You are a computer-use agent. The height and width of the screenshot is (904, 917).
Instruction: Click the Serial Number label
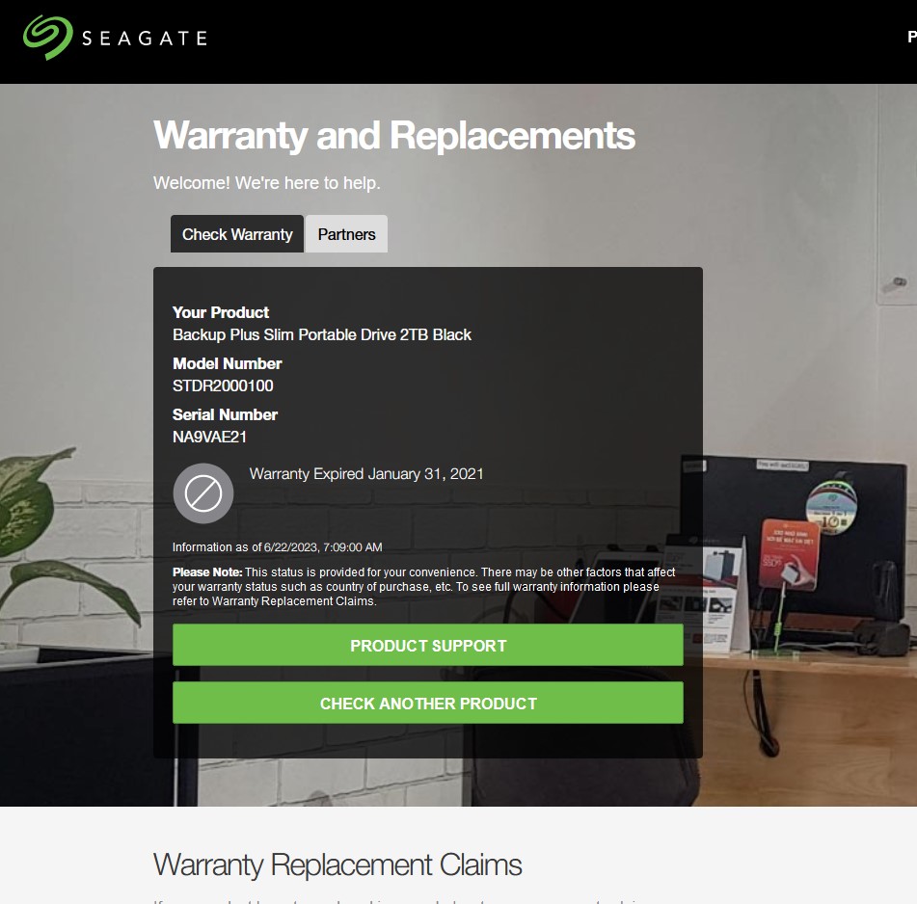[x=225, y=414]
